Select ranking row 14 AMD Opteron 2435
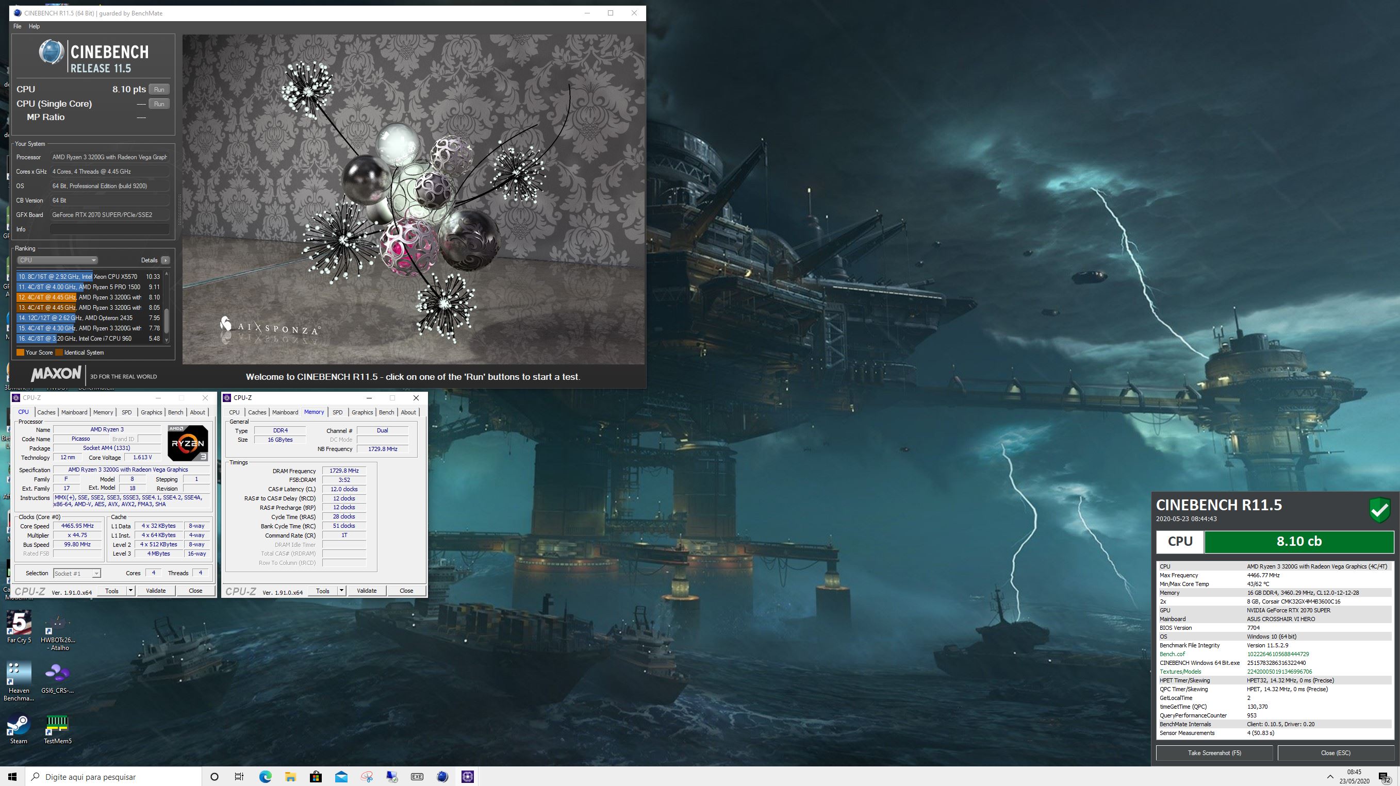Image resolution: width=1400 pixels, height=786 pixels. point(89,318)
